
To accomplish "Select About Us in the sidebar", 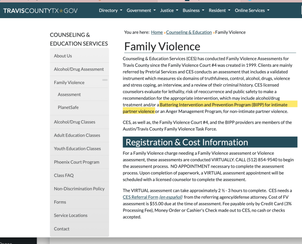I will 63,56.
